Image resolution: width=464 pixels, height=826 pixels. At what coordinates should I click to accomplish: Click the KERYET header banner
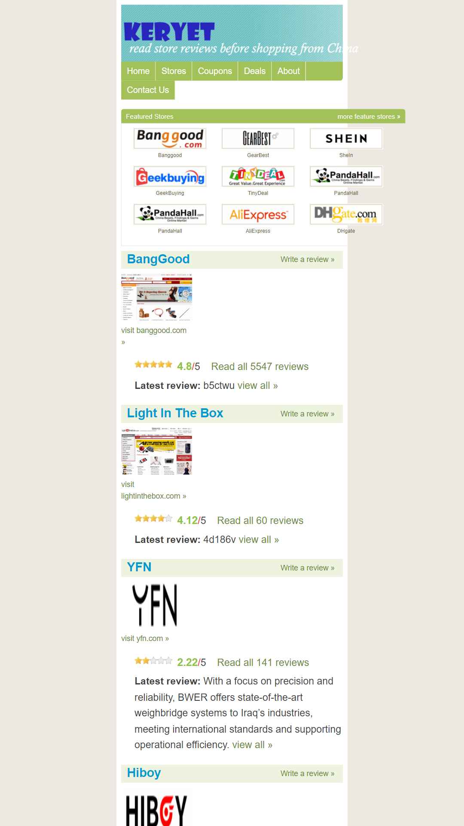click(x=232, y=33)
